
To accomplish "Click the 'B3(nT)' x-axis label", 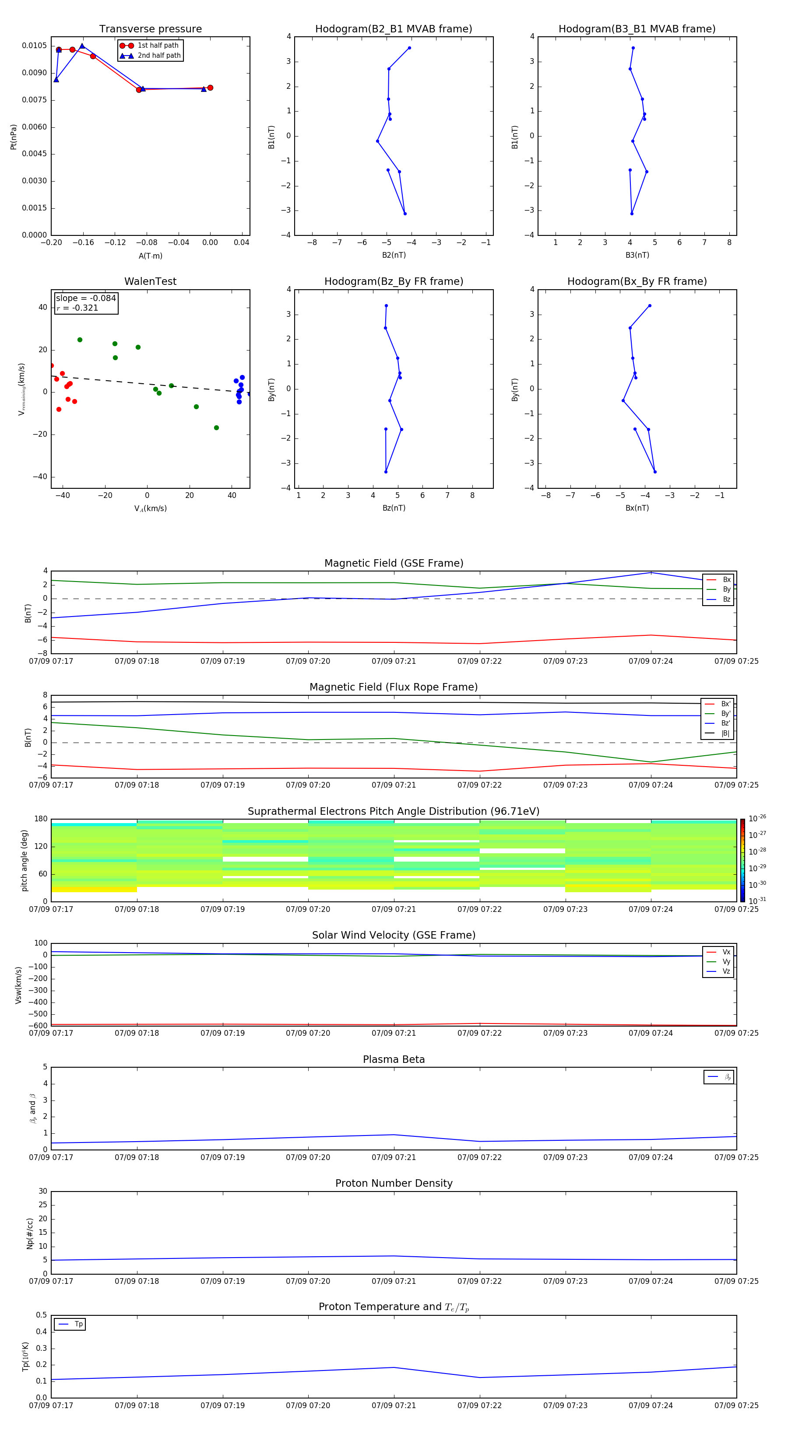I will tap(637, 255).
